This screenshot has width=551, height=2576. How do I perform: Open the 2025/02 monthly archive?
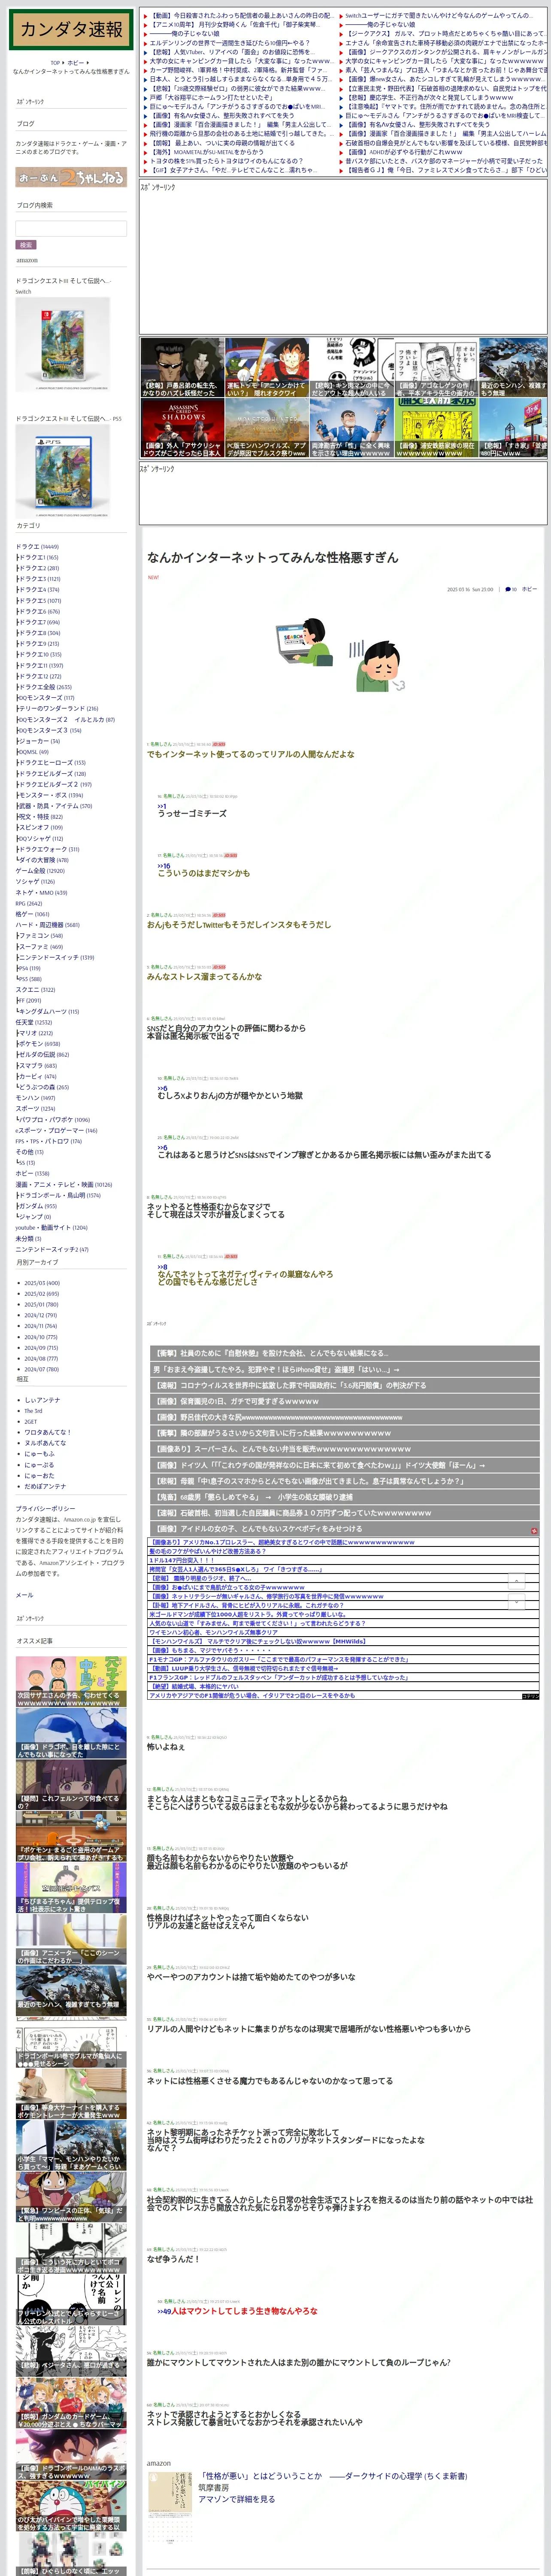[42, 1294]
